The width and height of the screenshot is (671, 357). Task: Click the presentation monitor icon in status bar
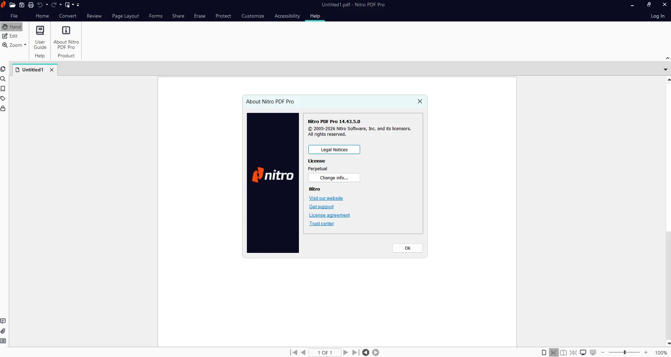click(593, 352)
